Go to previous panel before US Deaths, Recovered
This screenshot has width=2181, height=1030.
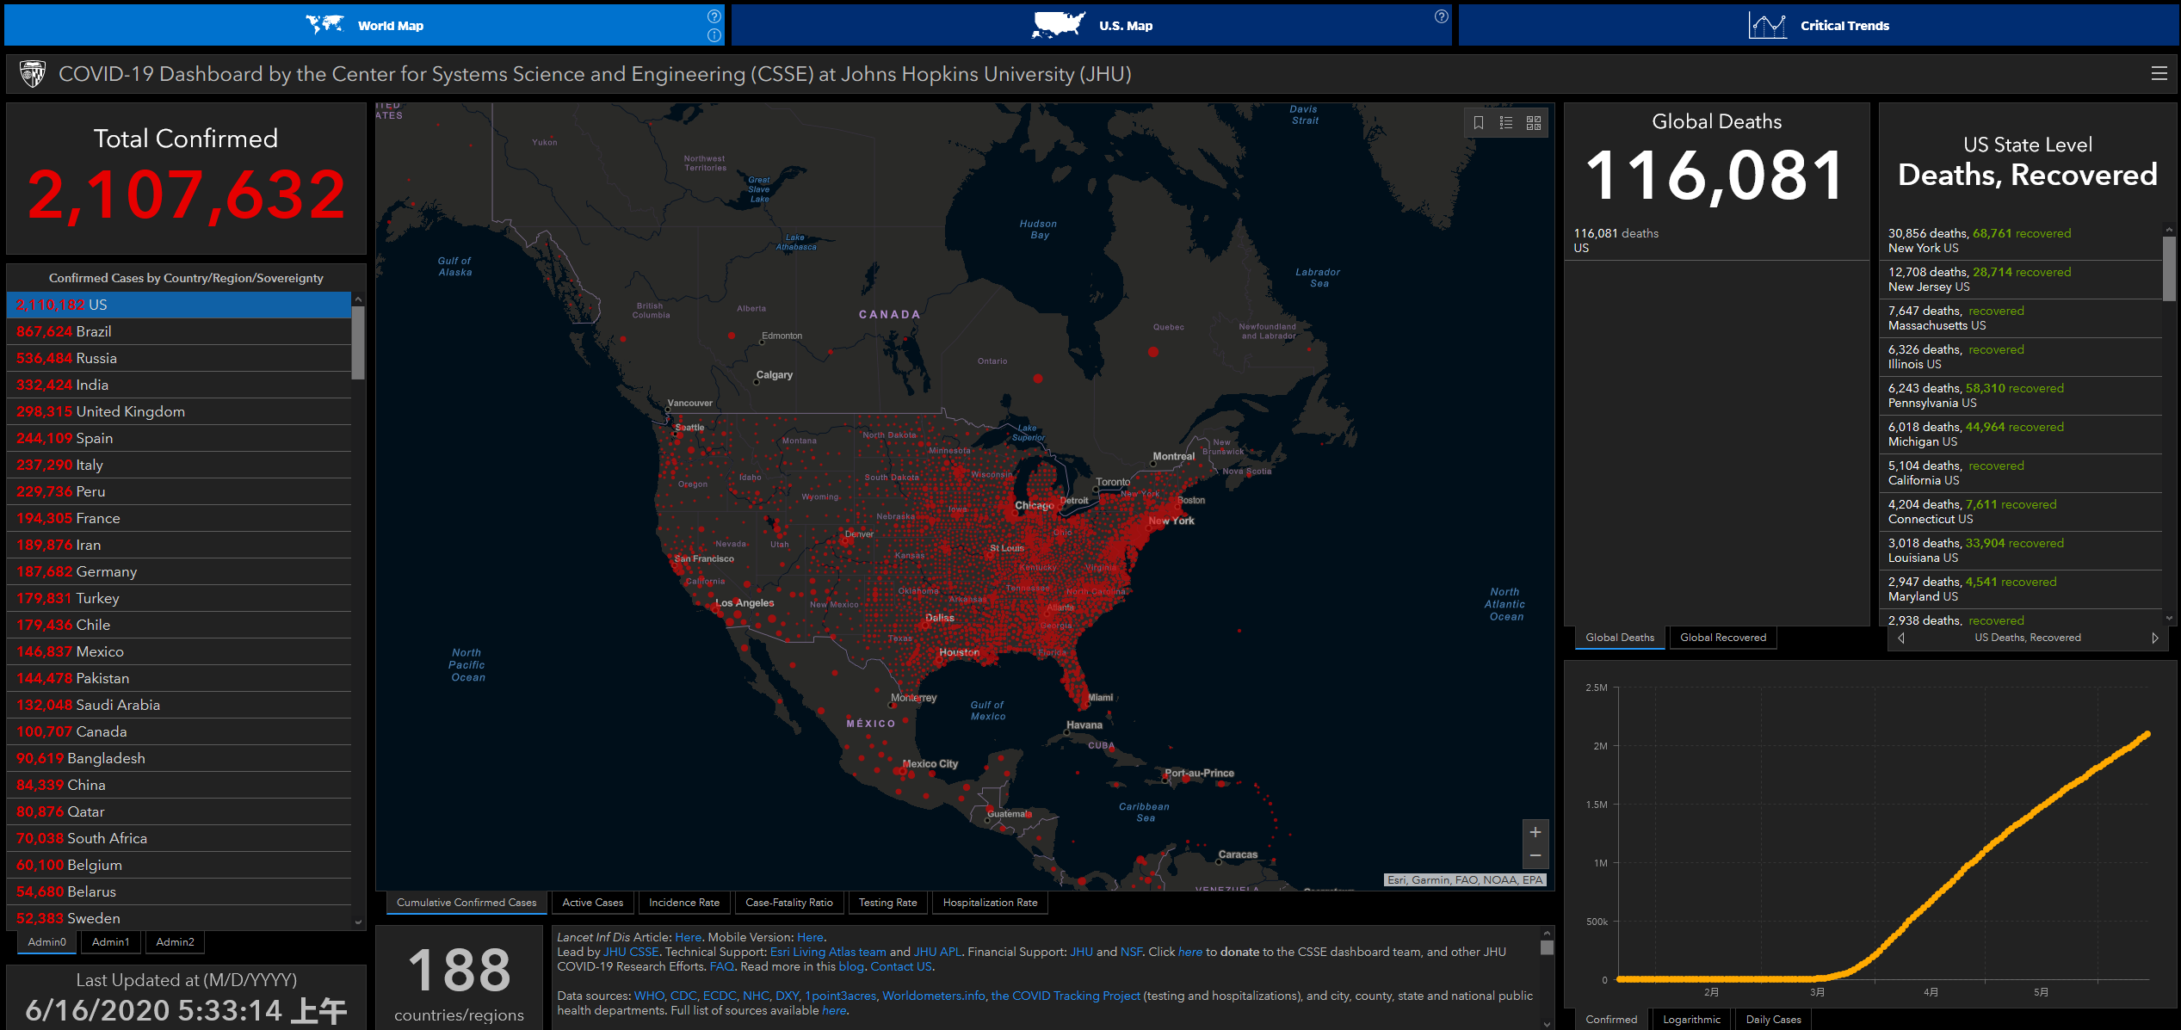pos(1901,638)
